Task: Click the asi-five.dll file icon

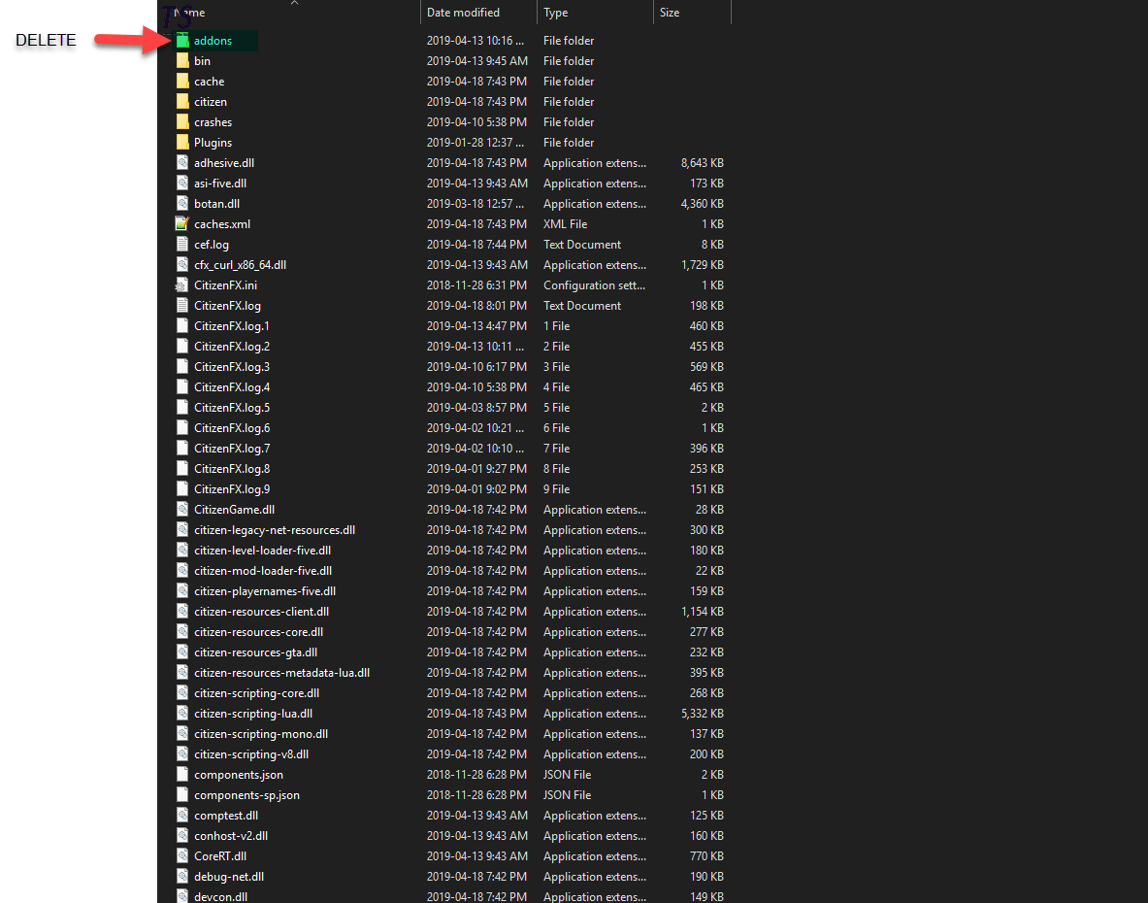Action: click(182, 184)
